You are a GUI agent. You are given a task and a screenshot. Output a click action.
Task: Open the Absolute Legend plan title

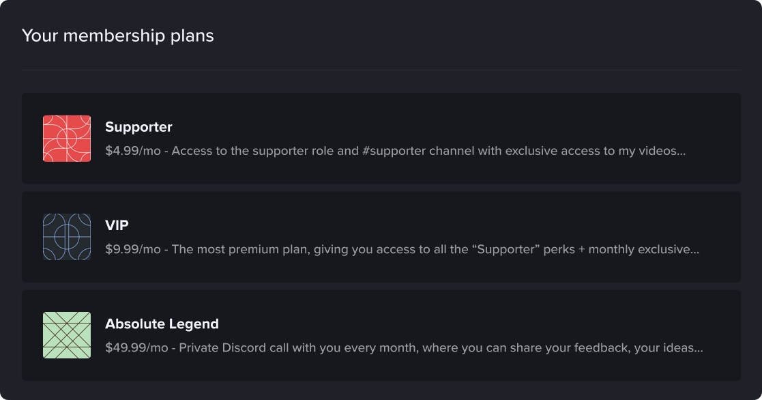tap(162, 324)
